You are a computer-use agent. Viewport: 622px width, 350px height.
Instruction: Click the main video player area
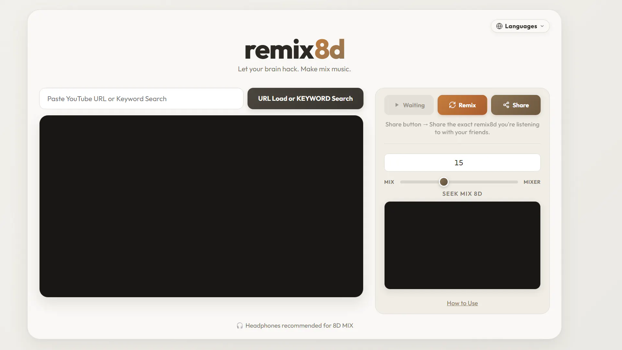coord(201,206)
